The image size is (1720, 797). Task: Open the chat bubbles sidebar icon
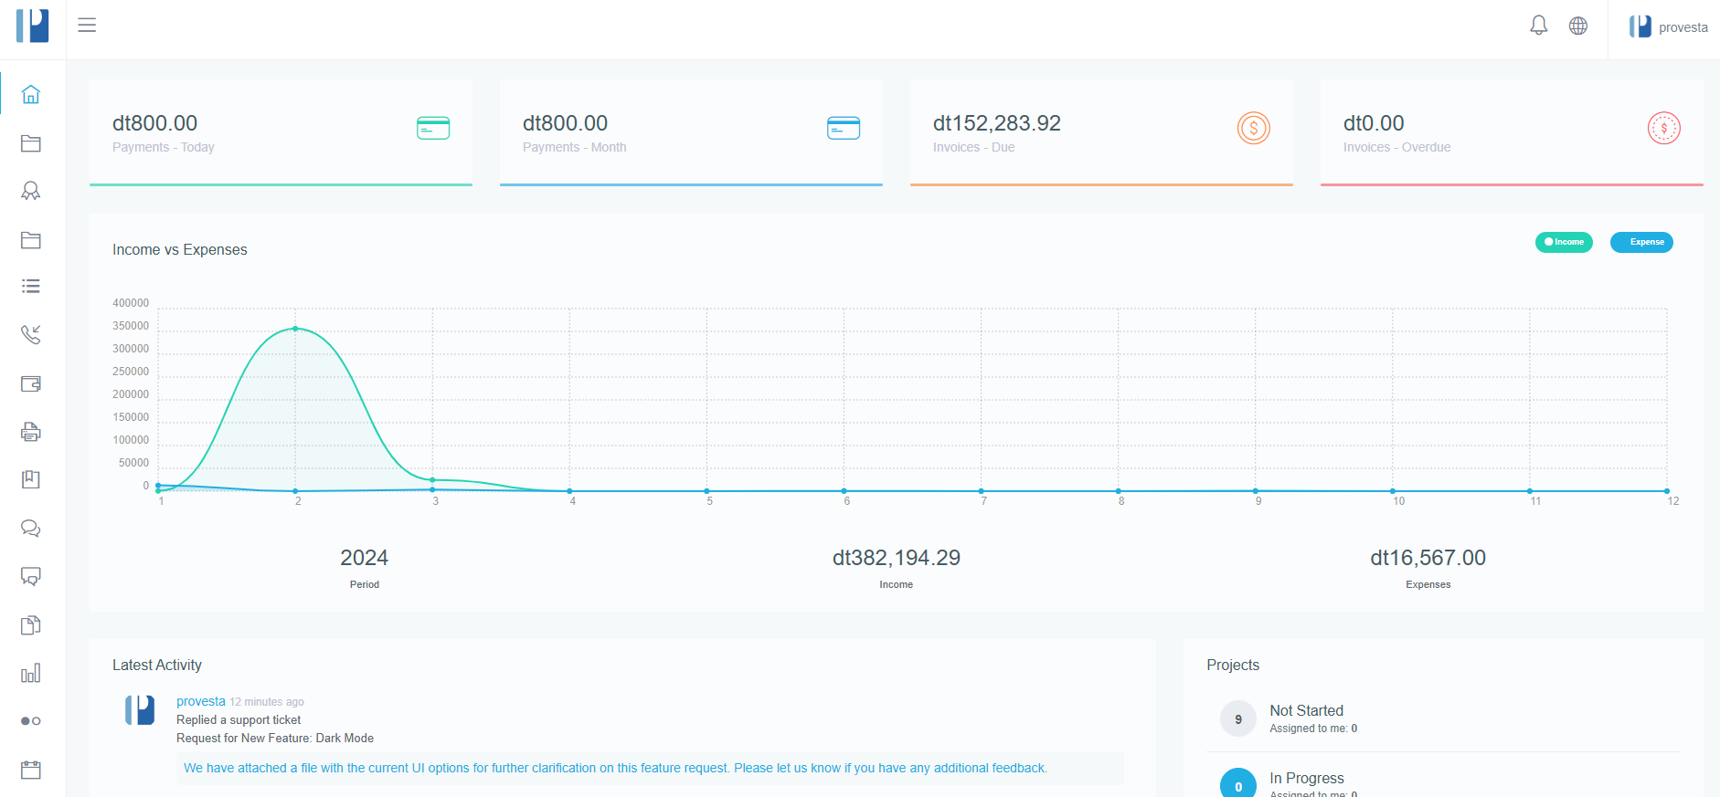31,529
